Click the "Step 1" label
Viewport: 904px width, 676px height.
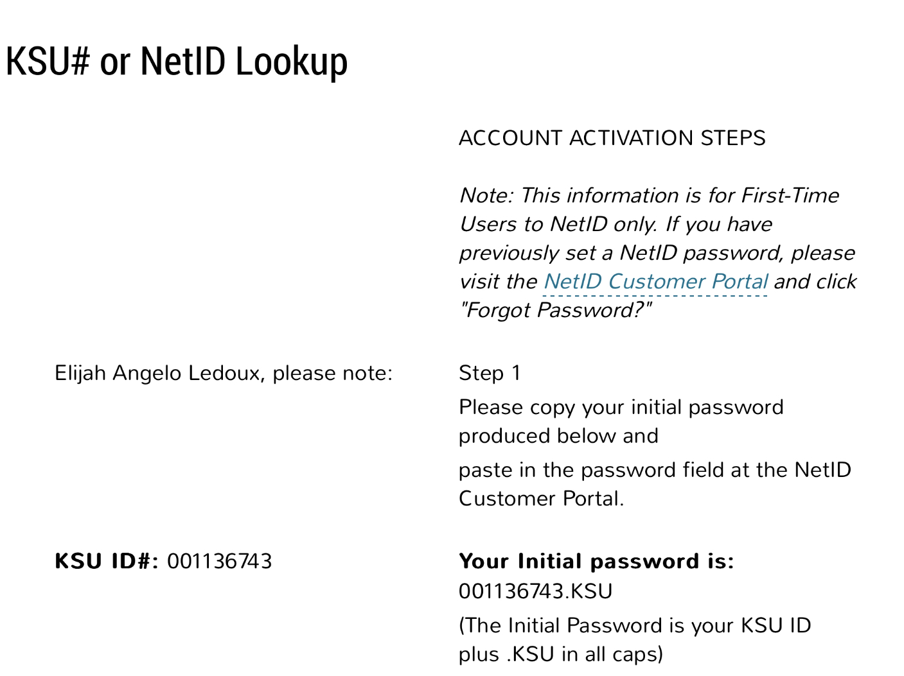click(x=490, y=373)
